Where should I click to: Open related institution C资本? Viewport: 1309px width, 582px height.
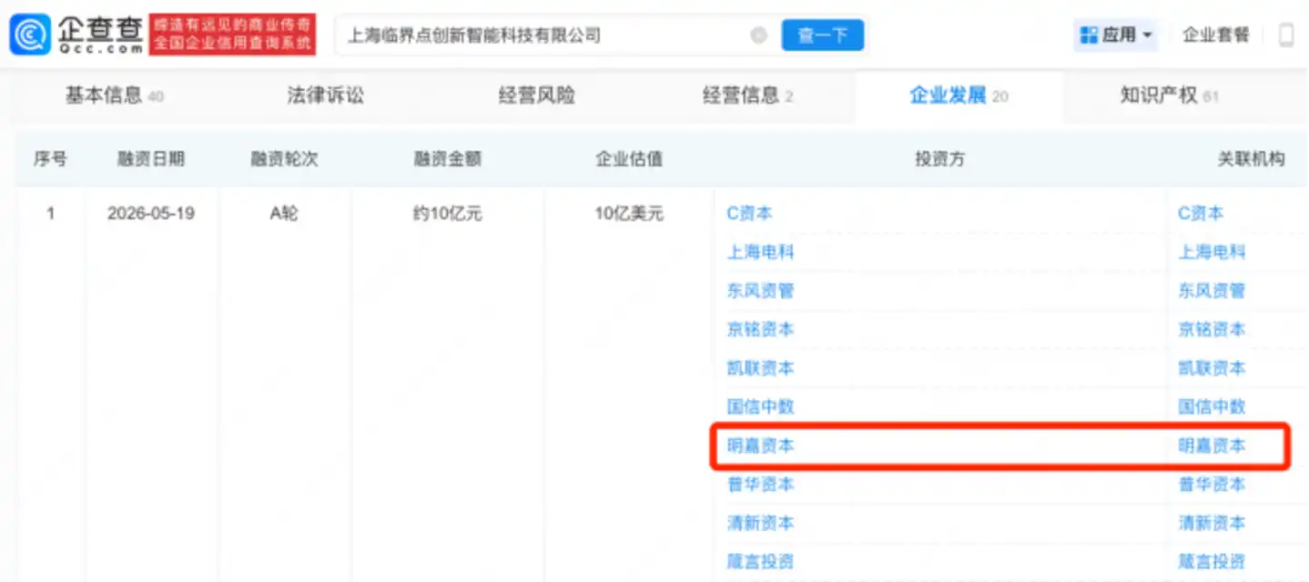click(1201, 214)
